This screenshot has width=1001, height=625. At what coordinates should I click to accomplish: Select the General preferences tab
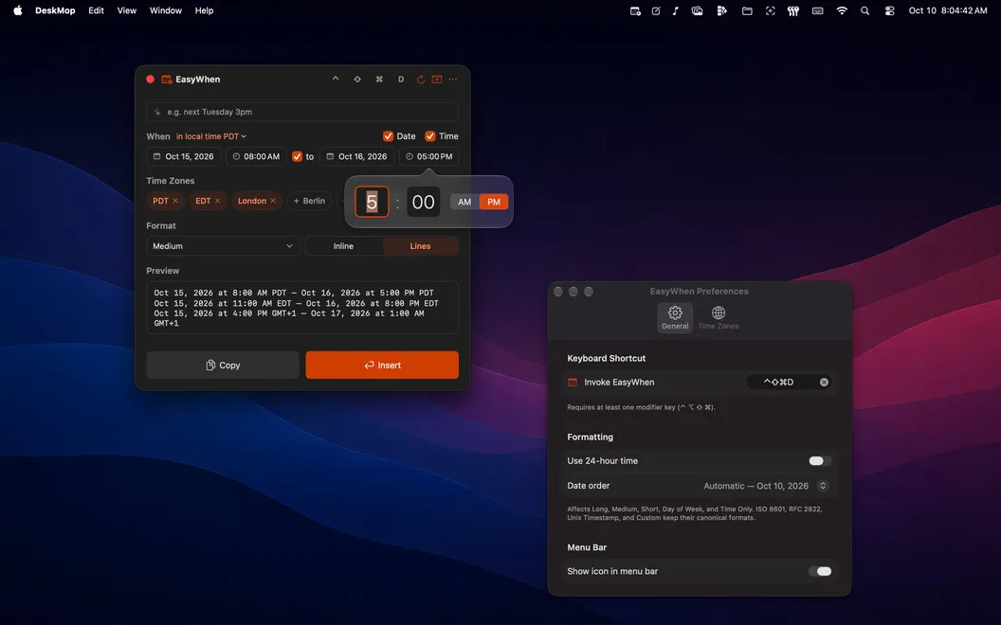(x=675, y=317)
